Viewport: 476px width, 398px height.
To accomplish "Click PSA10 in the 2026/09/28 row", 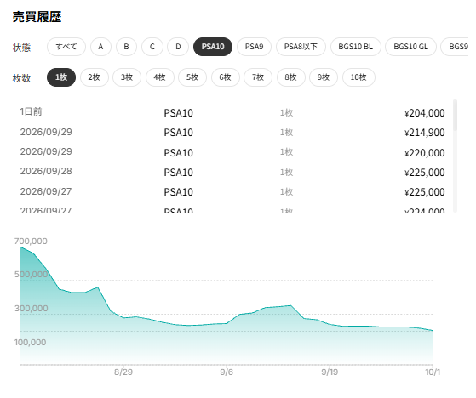I will [179, 173].
